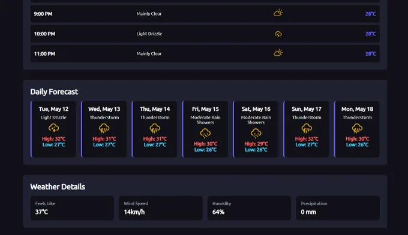Screen dimensions: 408x235
Task: Select the 9:00 PM time label
Action: 43,14
